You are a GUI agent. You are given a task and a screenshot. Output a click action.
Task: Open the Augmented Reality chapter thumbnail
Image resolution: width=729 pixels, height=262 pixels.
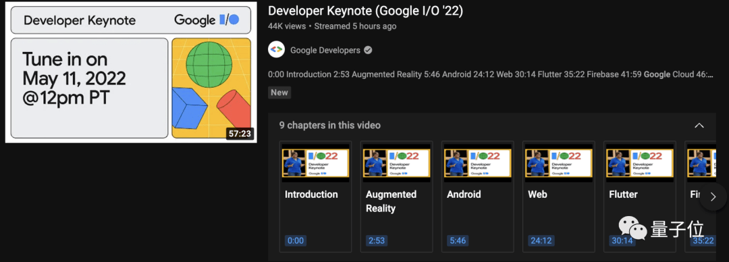pos(396,163)
